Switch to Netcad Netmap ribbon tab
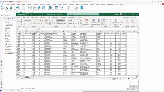164x92 pixels. [x=48, y=4]
